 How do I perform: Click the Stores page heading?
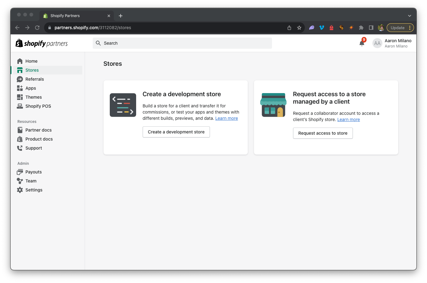[x=113, y=64]
